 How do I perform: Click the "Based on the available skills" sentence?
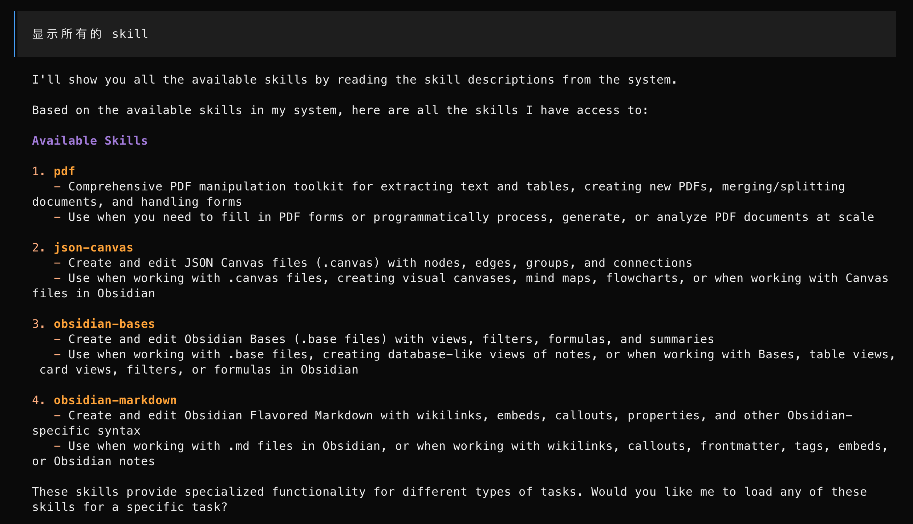click(340, 110)
